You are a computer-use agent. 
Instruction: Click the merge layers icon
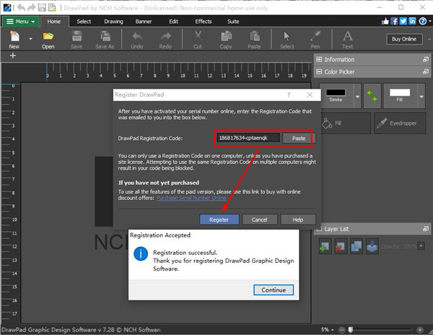pos(372,246)
